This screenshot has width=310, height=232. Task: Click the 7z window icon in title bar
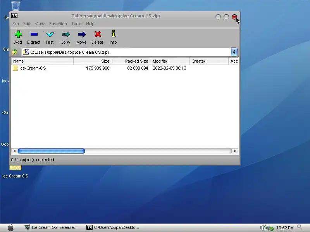tap(14, 15)
